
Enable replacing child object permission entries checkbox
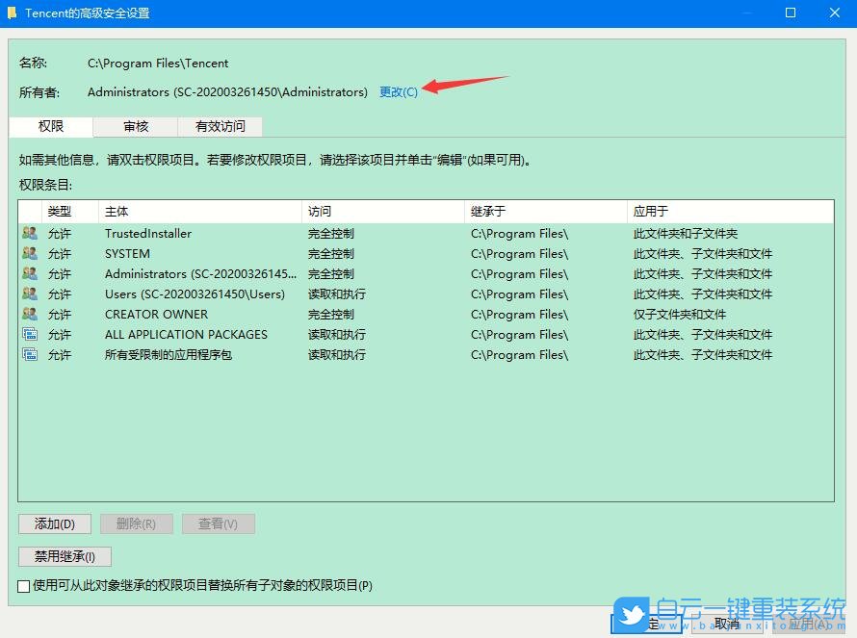click(x=22, y=585)
